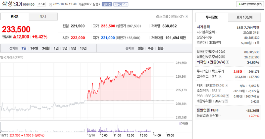Expand the 기업개요 dropdown

pos(121,5)
